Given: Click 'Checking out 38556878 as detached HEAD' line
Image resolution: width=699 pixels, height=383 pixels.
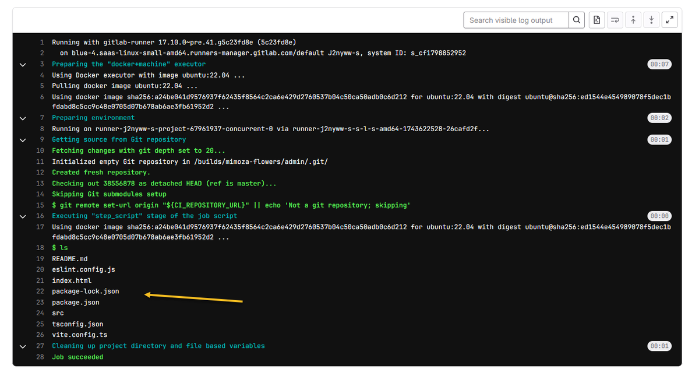Looking at the screenshot, I should click(x=164, y=183).
